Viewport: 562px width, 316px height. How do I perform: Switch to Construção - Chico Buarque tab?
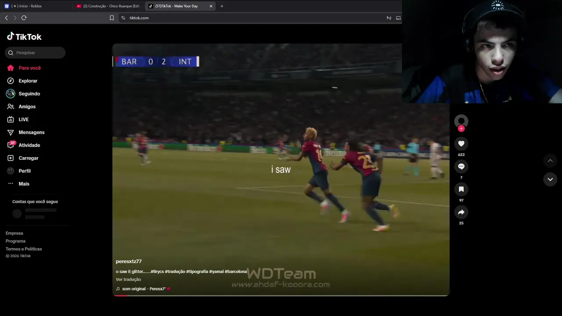click(108, 6)
